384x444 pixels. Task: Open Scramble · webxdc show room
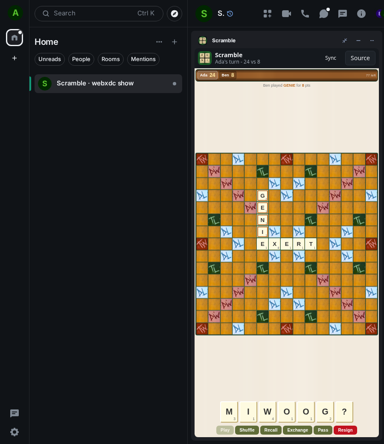108,84
